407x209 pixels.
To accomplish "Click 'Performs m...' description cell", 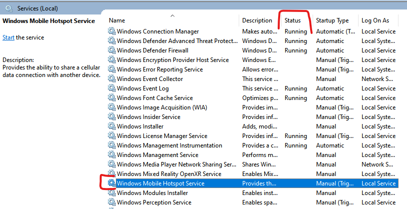I will tap(260, 155).
